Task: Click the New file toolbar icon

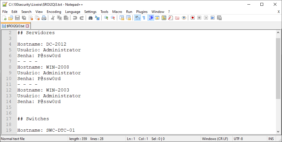Action: (x=4, y=18)
